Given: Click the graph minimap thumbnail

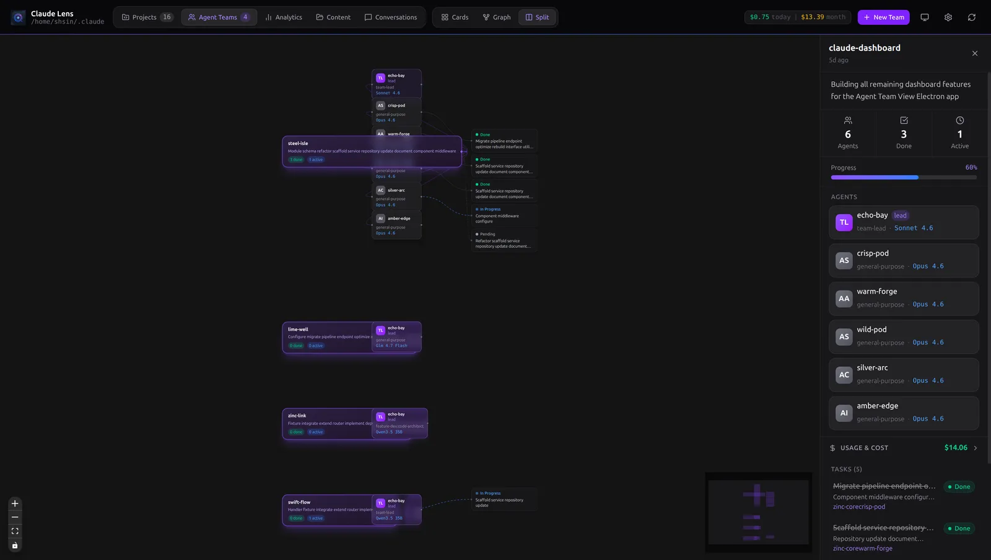Looking at the screenshot, I should tap(758, 512).
